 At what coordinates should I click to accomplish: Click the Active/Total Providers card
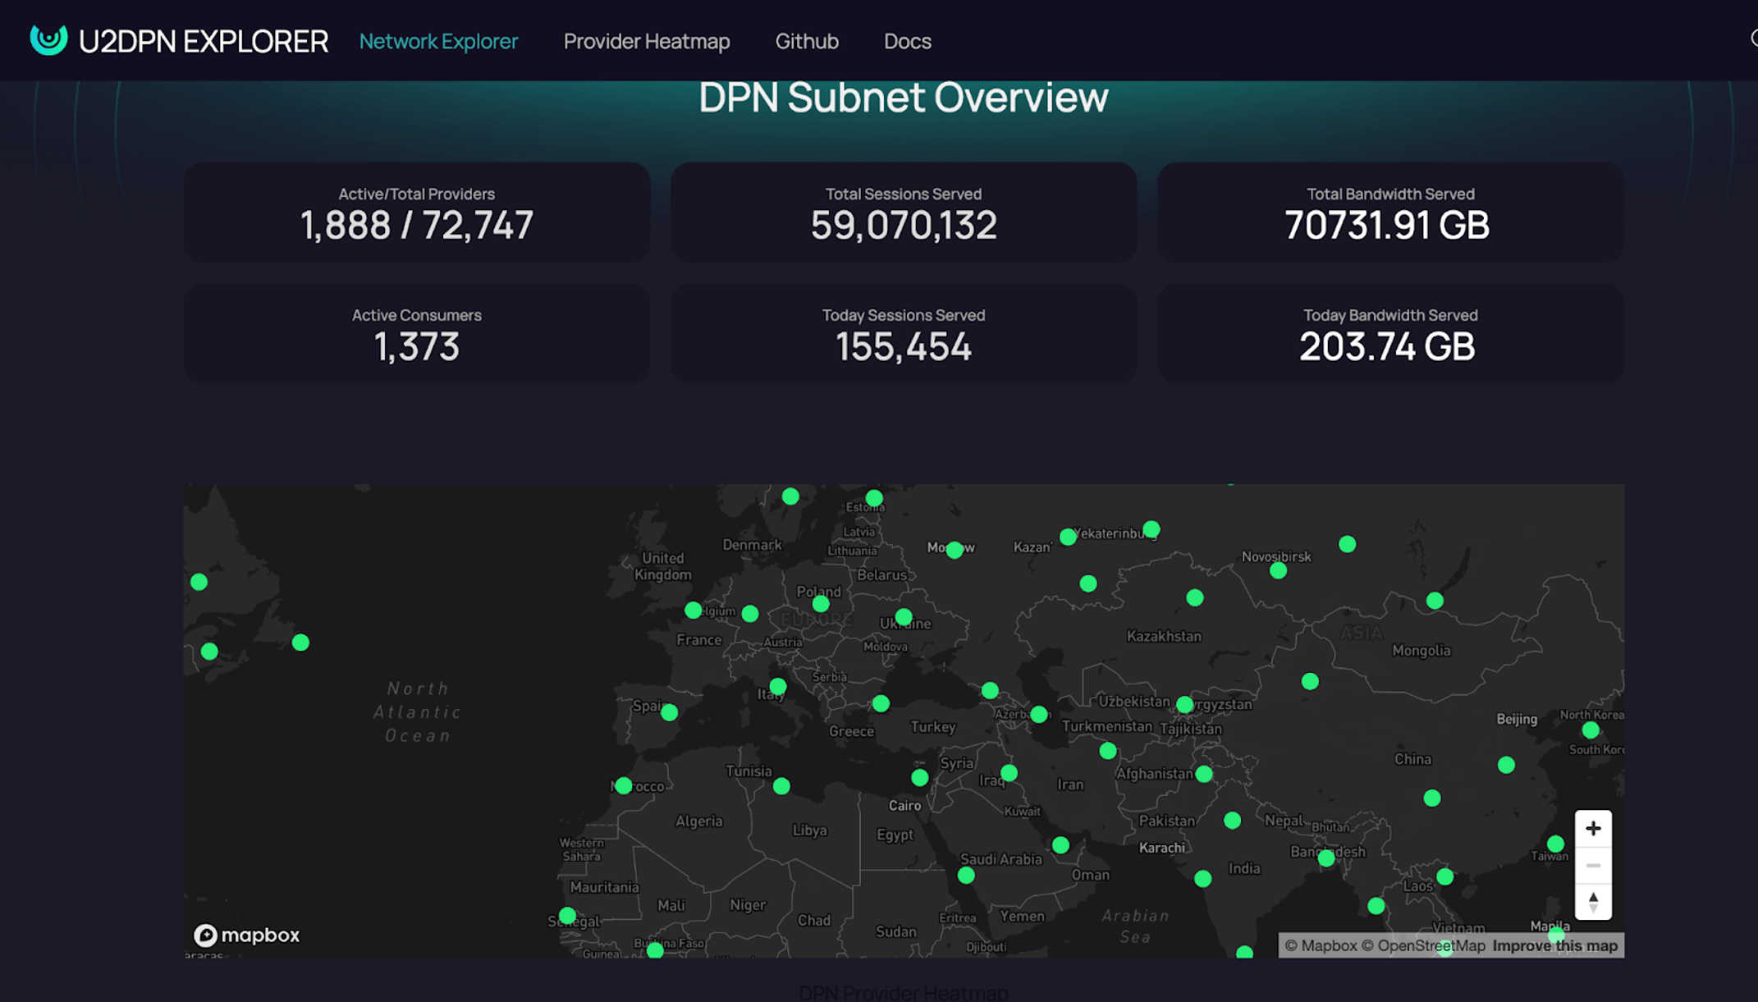click(417, 213)
